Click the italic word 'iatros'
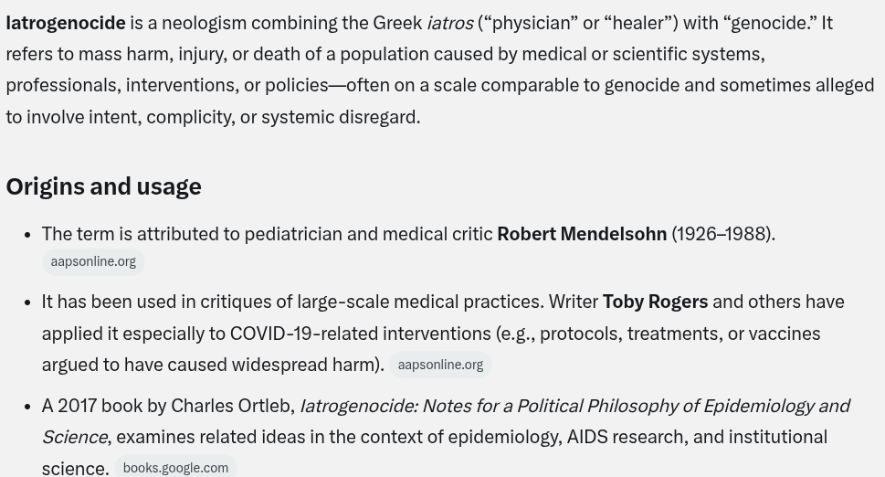This screenshot has height=477, width=885. point(450,23)
